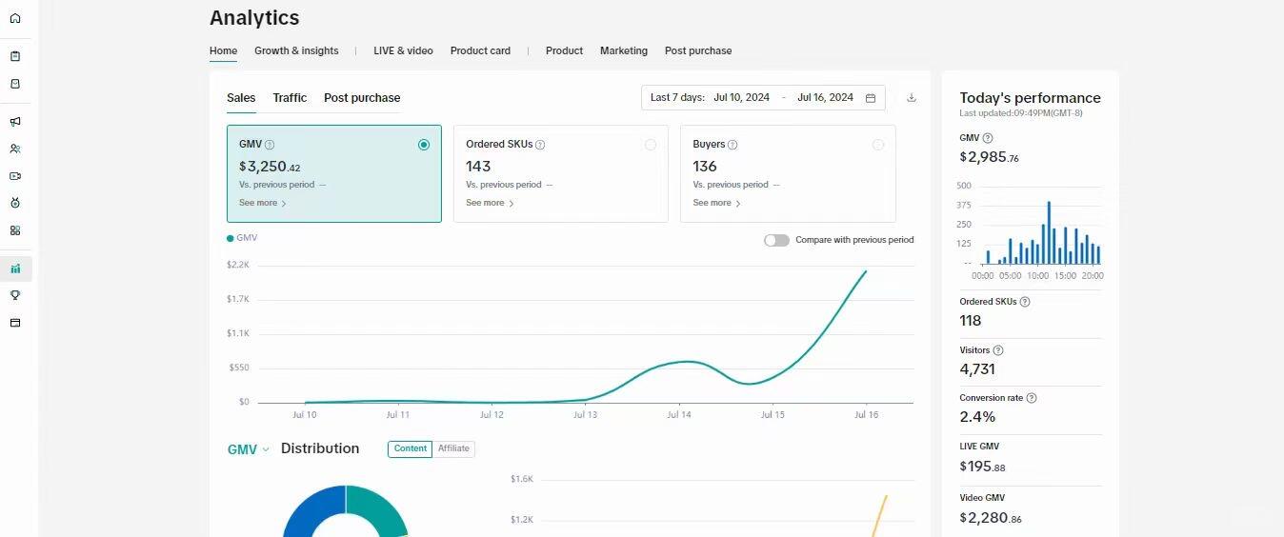This screenshot has height=537, width=1284.
Task: Expand the GMV Distribution dropdown
Action: click(x=249, y=449)
